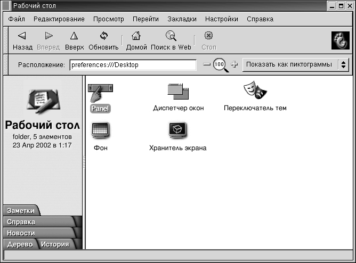Expand the Показать как пиктограммы dropdown
Image resolution: width=356 pixels, height=263 pixels.
click(295, 65)
